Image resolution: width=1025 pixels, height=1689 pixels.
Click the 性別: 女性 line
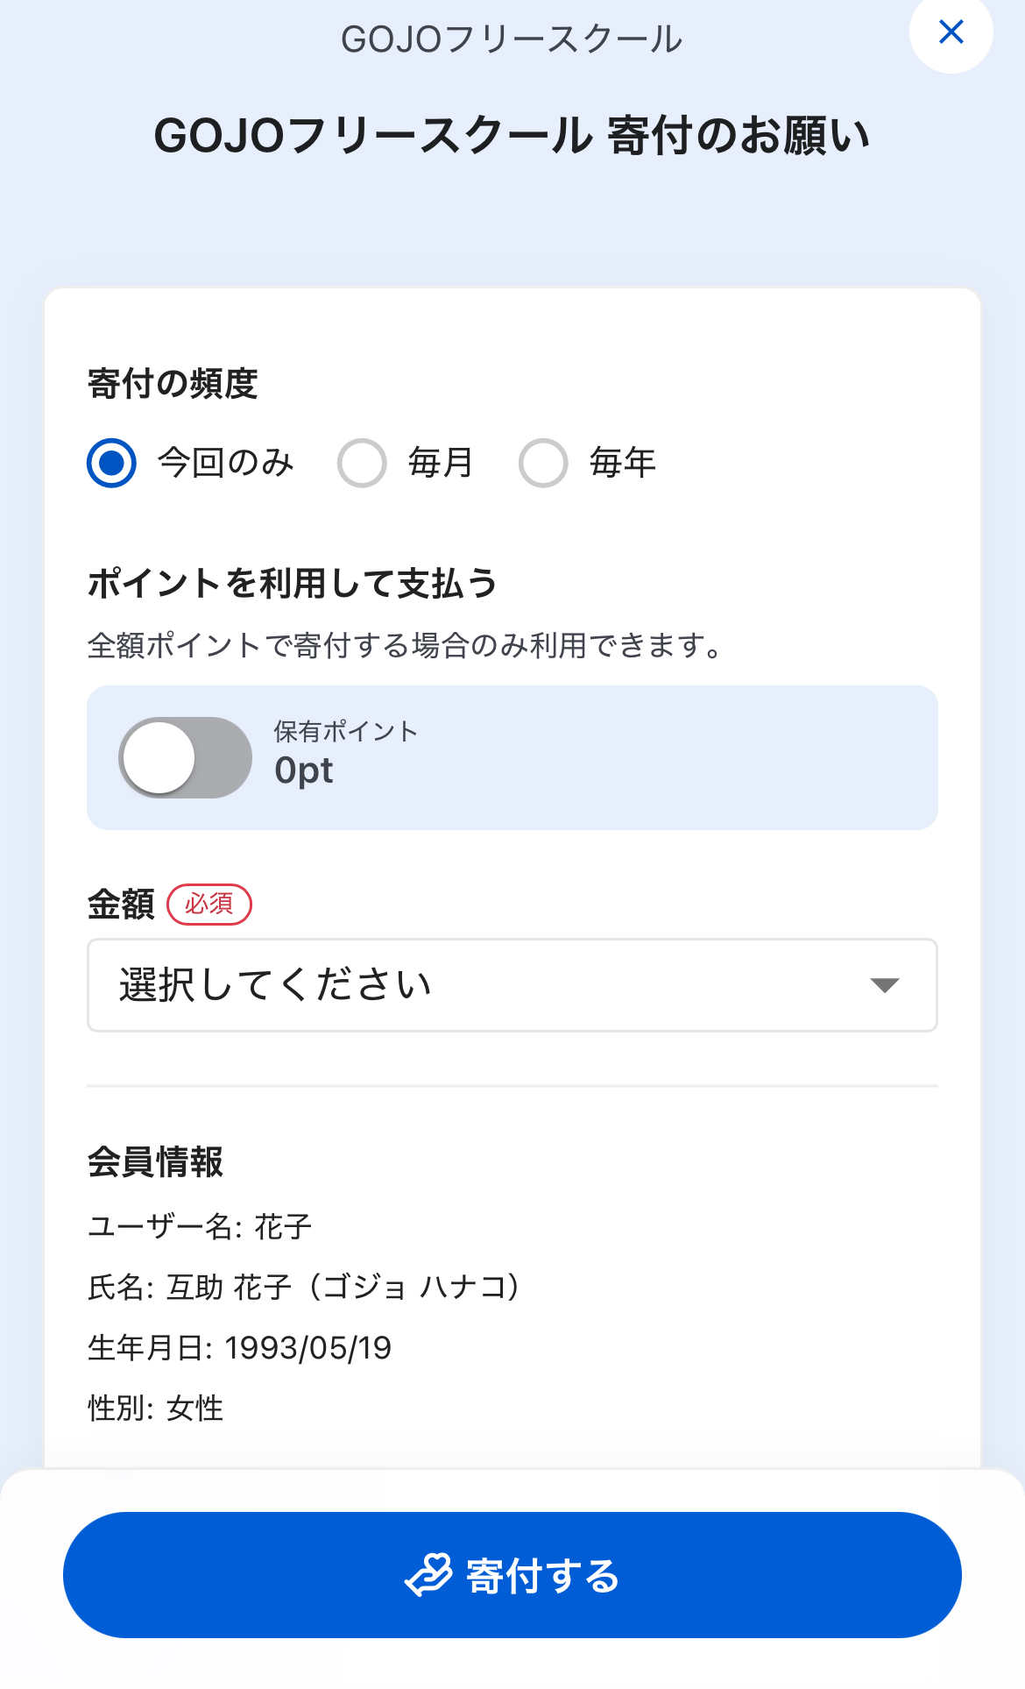pos(156,1409)
